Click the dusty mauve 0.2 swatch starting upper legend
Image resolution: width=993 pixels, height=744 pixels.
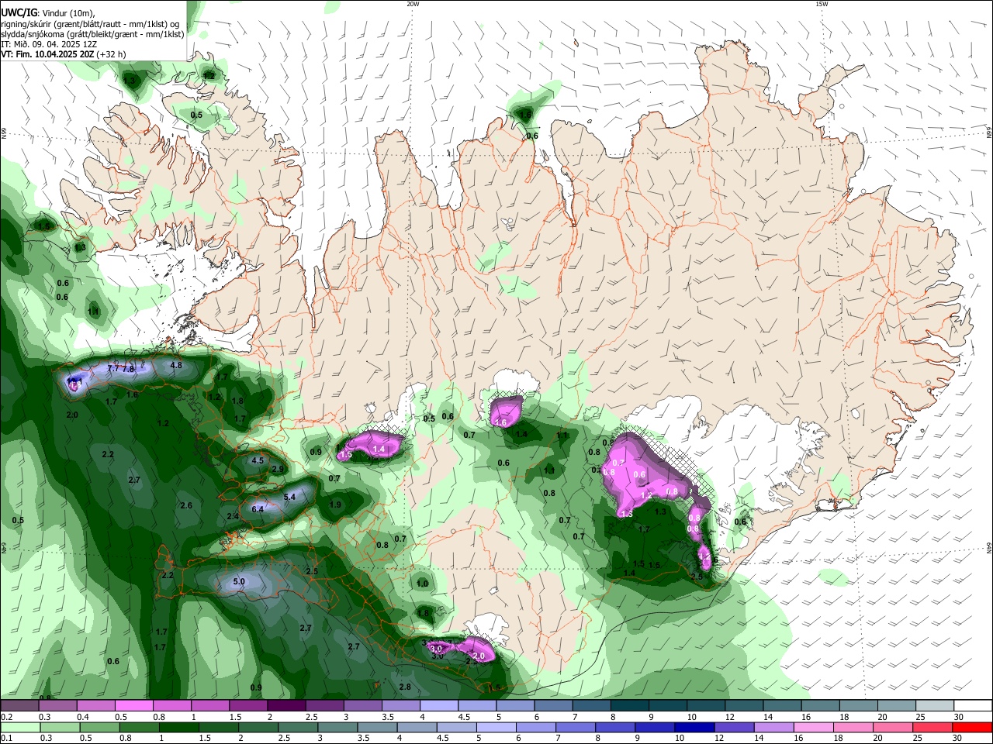(x=19, y=706)
